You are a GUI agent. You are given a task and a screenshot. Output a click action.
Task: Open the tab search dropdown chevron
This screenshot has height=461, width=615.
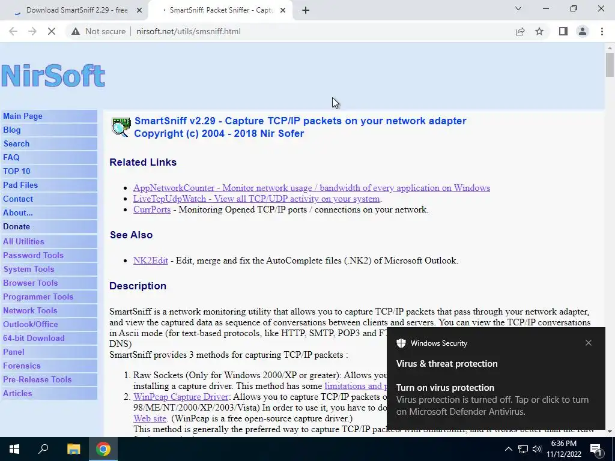click(518, 8)
